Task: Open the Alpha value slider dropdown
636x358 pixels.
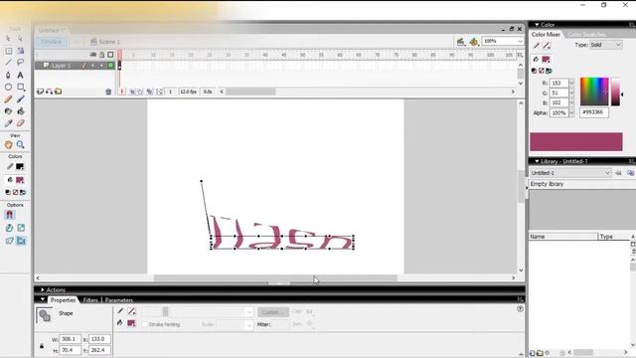Action: coord(571,112)
